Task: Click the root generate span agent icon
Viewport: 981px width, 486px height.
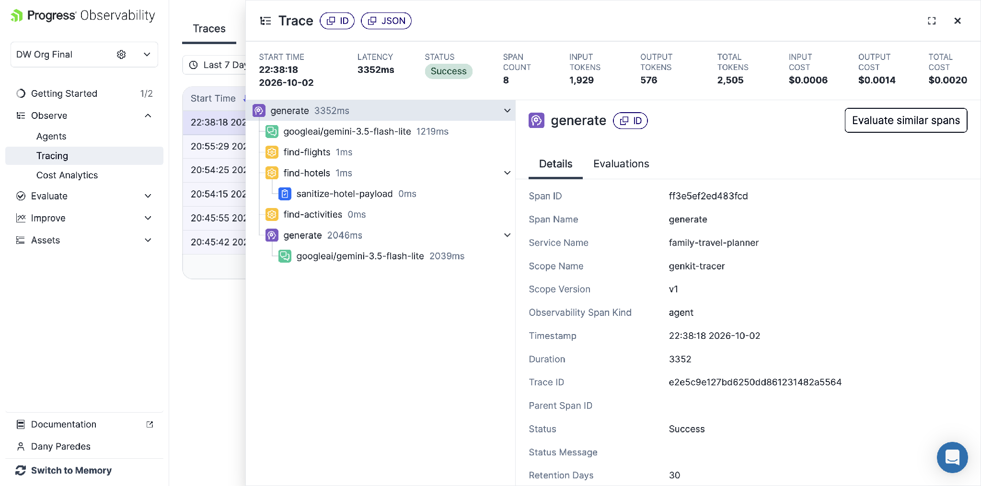Action: coord(259,111)
